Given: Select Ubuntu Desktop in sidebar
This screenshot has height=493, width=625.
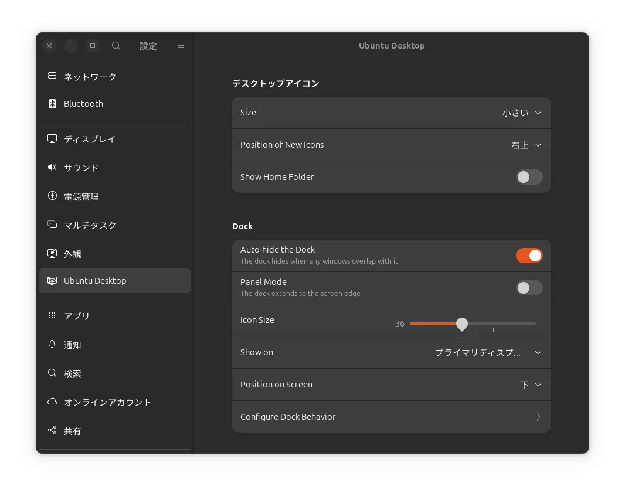Looking at the screenshot, I should click(115, 281).
